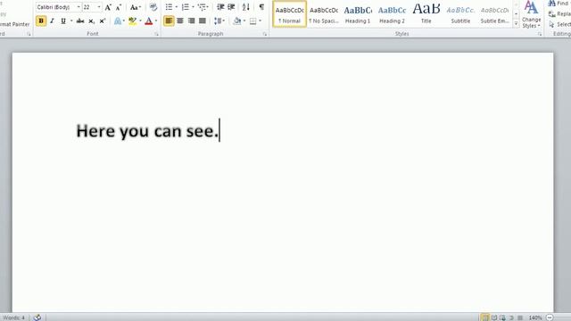Click the Shading paint bucket icon
This screenshot has height=321, width=571.
tap(237, 21)
